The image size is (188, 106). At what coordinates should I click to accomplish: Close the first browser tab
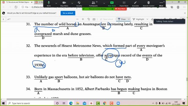pos(32,2)
